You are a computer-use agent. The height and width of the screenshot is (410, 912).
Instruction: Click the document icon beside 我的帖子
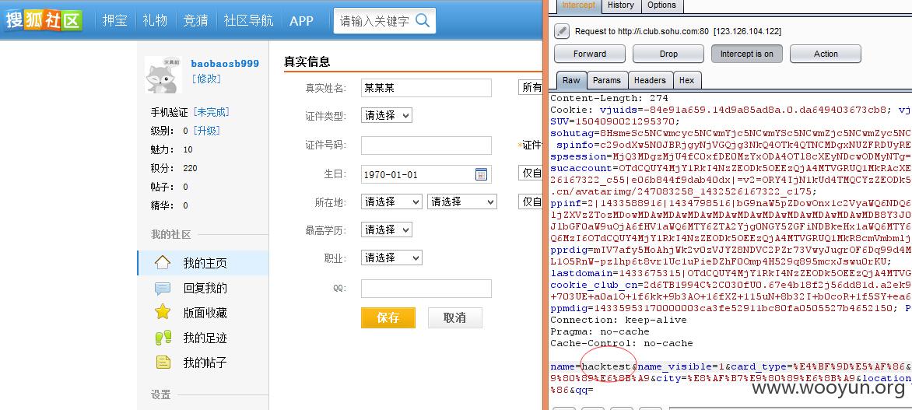[163, 363]
